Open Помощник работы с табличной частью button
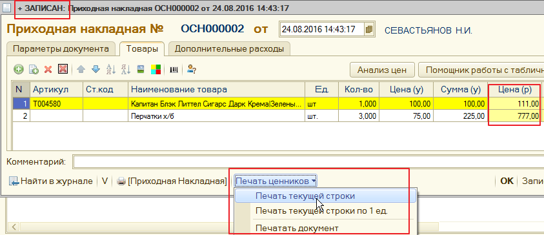 pyautogui.click(x=481, y=70)
